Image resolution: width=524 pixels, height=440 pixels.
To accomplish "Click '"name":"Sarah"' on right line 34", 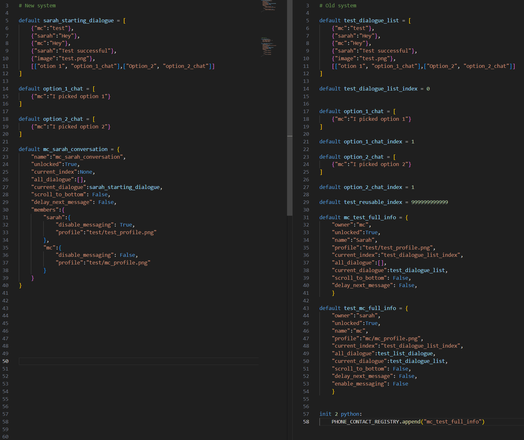I will (353, 240).
